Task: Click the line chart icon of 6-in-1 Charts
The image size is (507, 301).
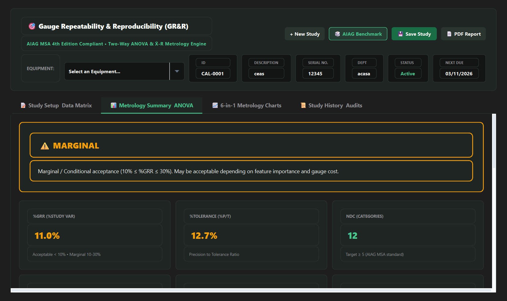Action: point(215,105)
